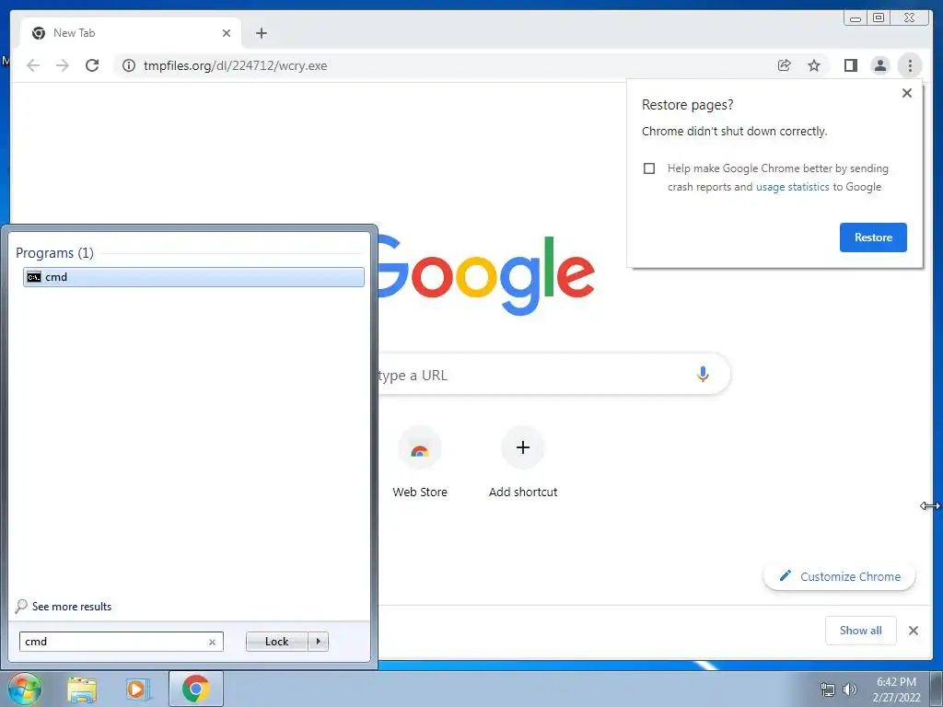The image size is (943, 707).
Task: Bookmark this tab with the star icon
Action: [x=814, y=65]
